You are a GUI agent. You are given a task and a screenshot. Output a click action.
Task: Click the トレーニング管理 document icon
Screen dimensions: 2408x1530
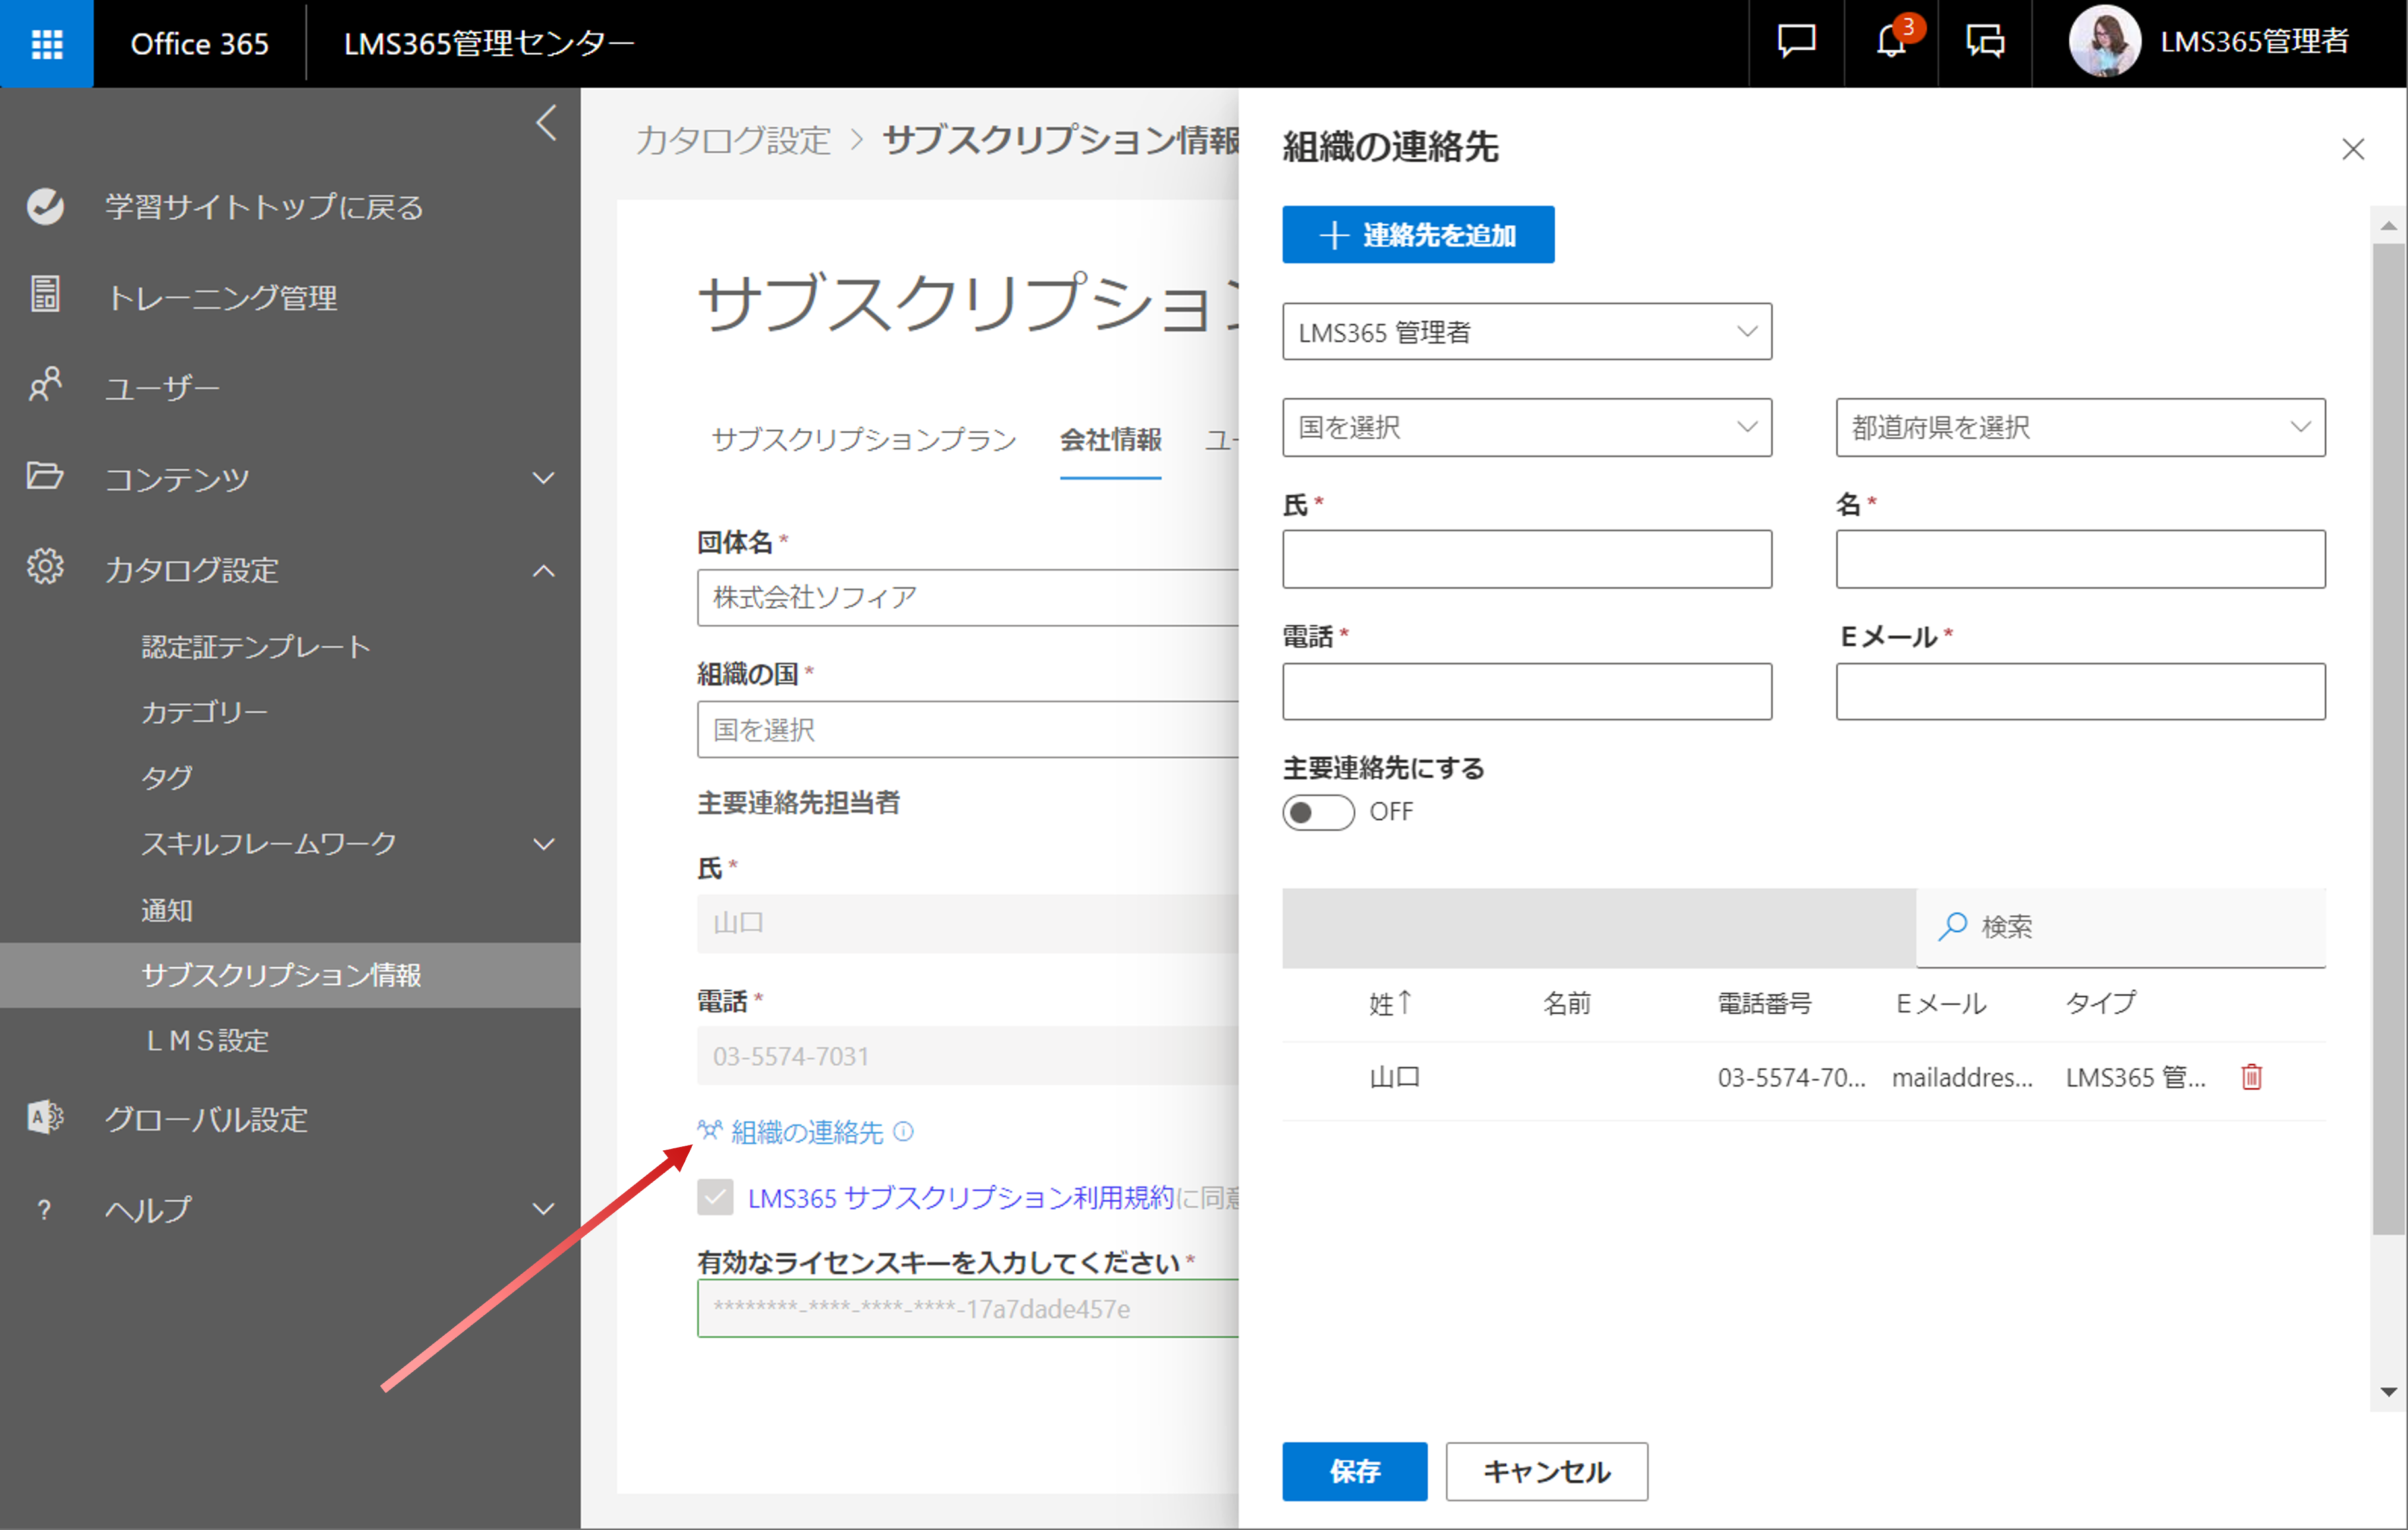tap(45, 295)
